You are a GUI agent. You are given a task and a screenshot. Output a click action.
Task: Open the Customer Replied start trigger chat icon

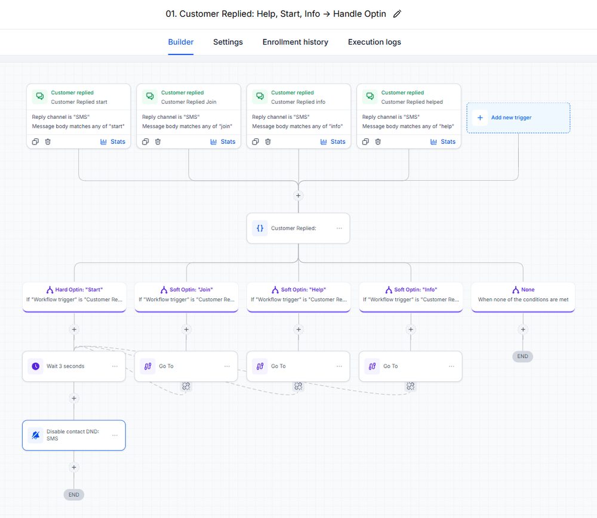pyautogui.click(x=39, y=96)
